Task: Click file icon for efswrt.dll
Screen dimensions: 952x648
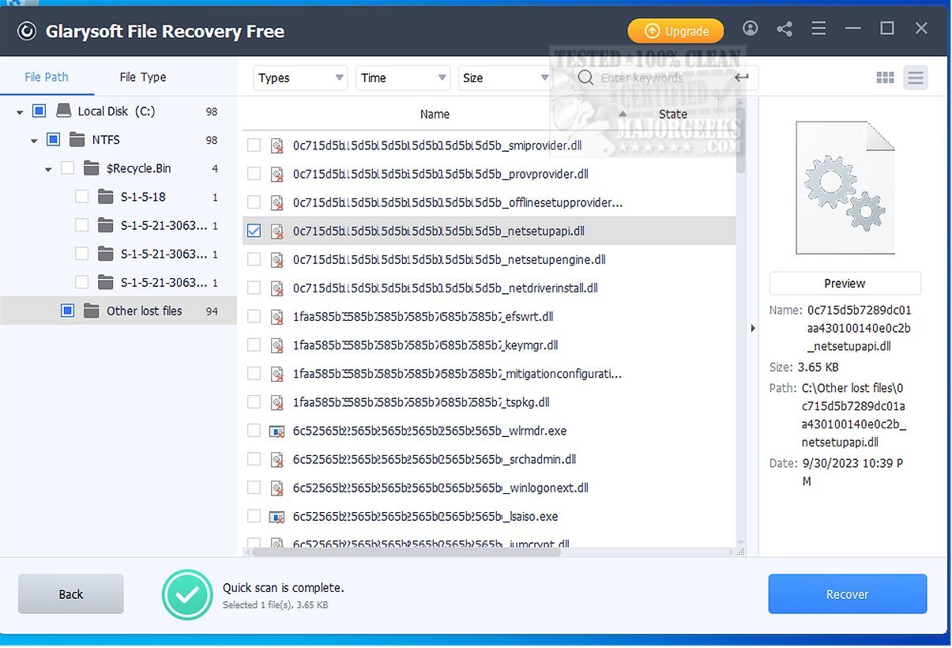Action: coord(277,316)
